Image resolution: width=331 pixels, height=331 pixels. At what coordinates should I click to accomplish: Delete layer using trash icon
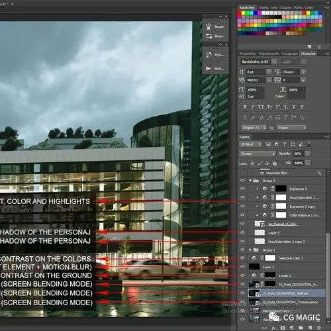(318, 328)
